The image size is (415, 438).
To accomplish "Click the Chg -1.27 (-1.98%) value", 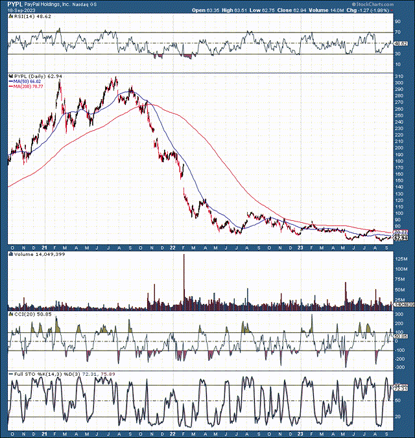I will pyautogui.click(x=368, y=10).
